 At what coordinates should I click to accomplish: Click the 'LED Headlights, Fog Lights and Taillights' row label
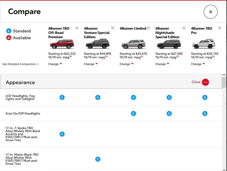click(x=20, y=97)
